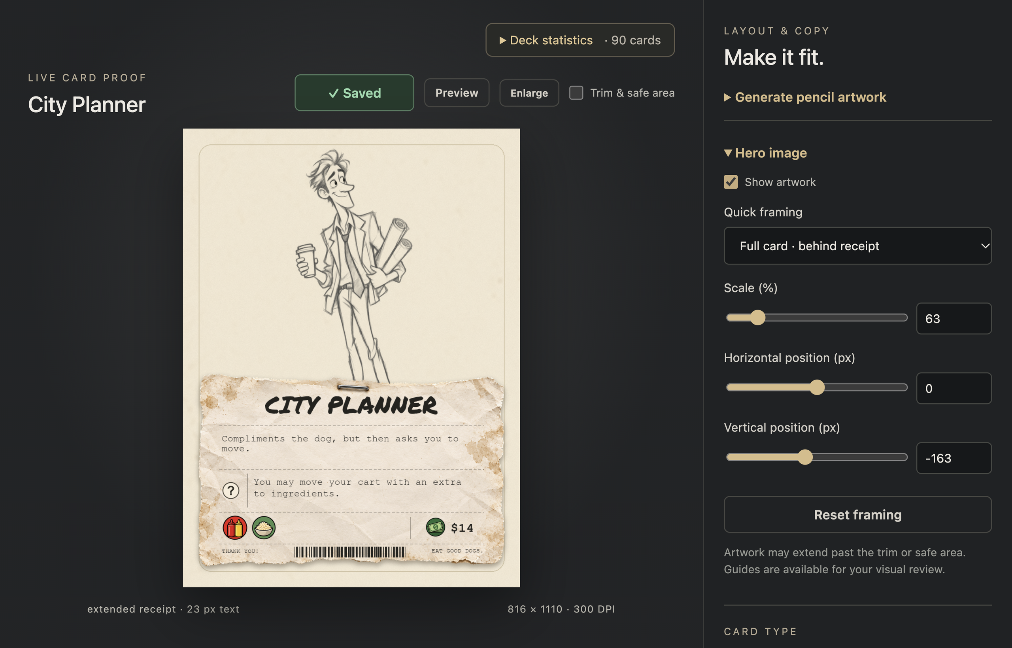
Task: Click the barcode on the receipt
Action: [350, 552]
